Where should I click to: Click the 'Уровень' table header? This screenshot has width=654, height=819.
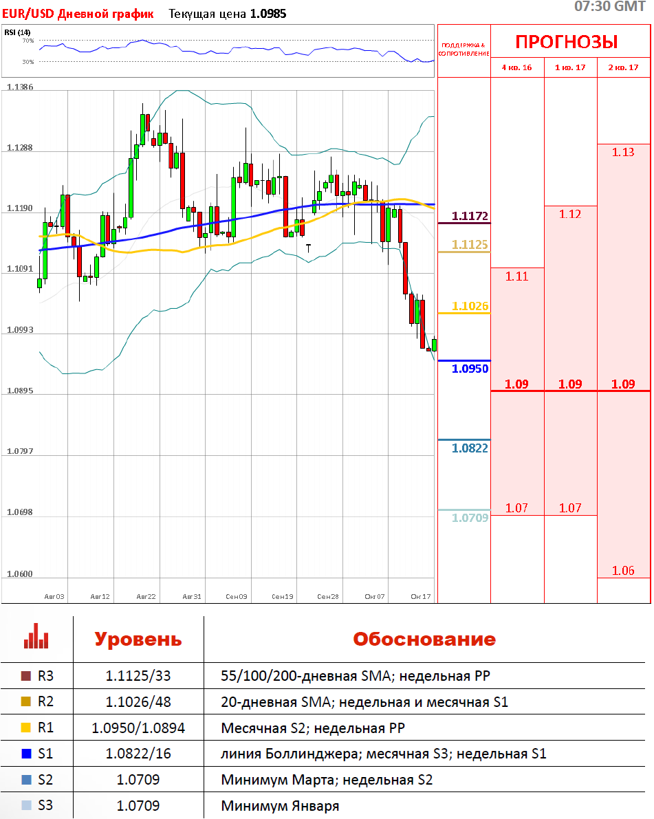point(138,640)
